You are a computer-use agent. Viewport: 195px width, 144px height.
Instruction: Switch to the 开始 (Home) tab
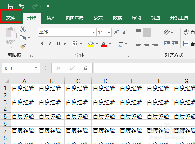pos(32,18)
